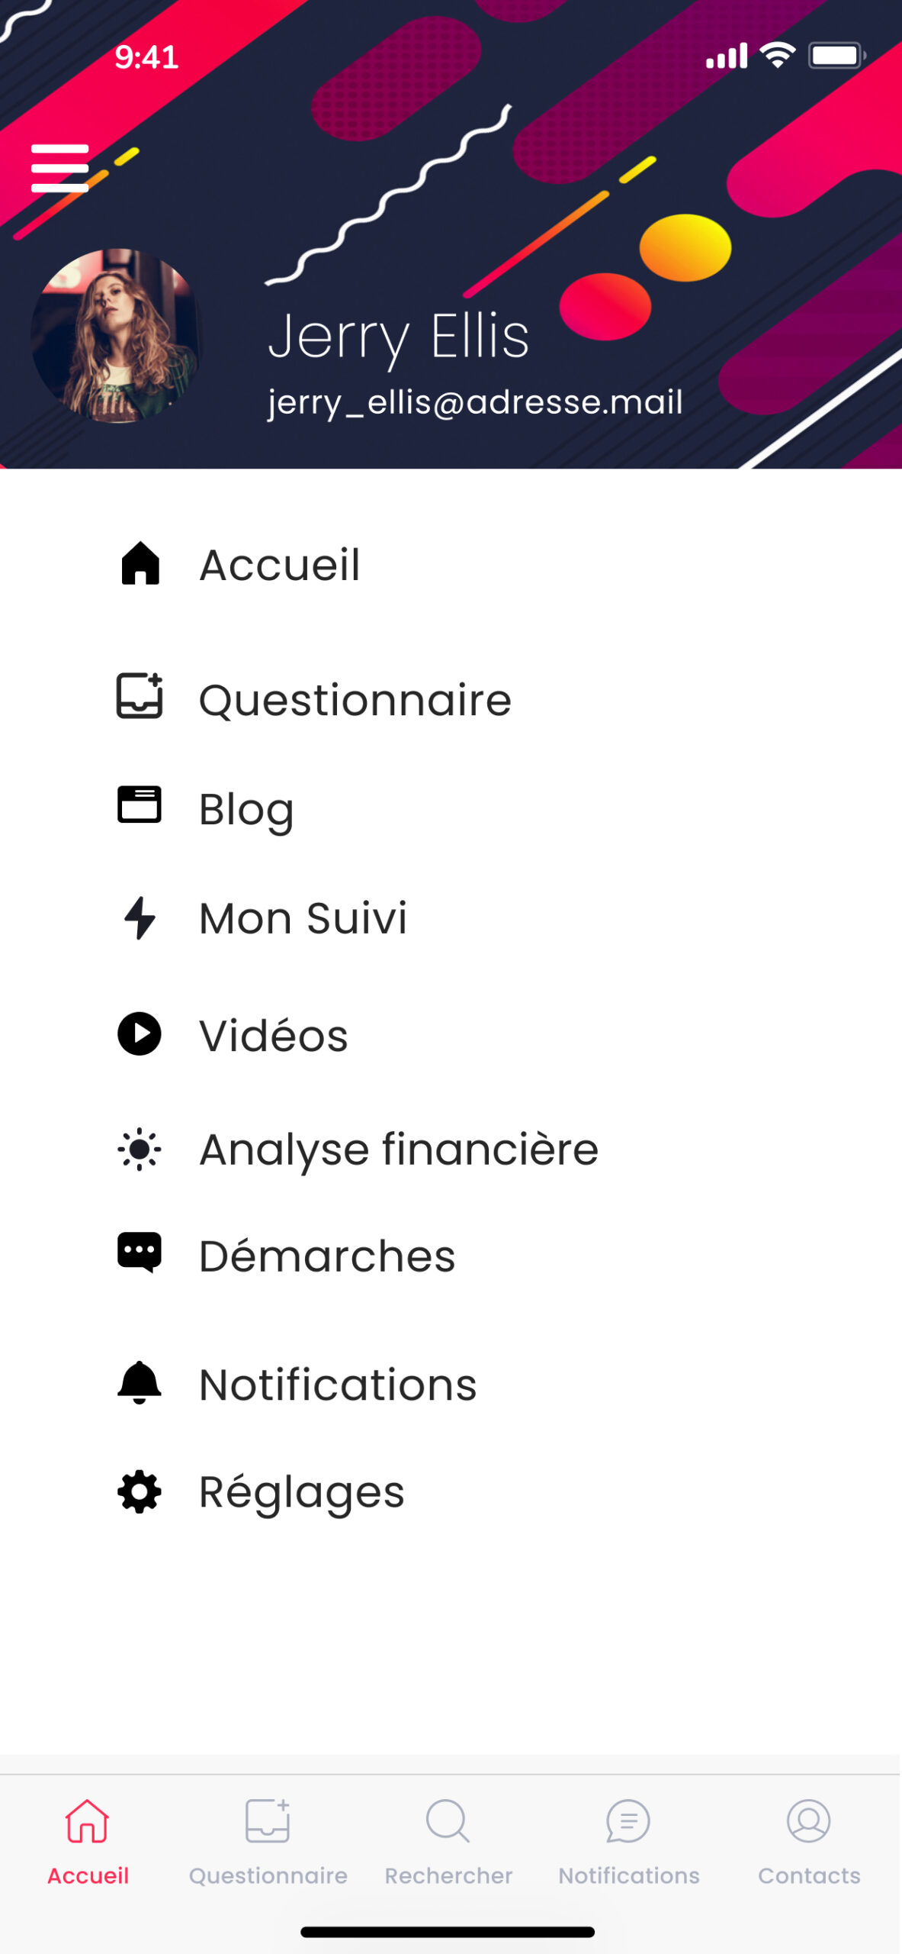Click the gear icon for Réglages

tap(140, 1492)
